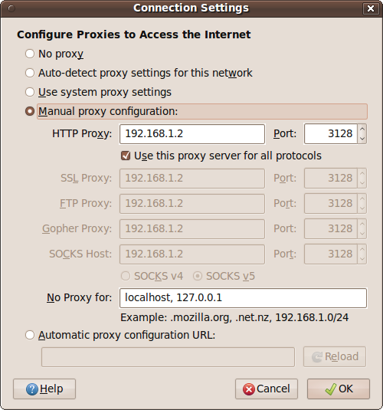383x410 pixels.
Task: Click the HTTP Port number field
Action: click(331, 134)
